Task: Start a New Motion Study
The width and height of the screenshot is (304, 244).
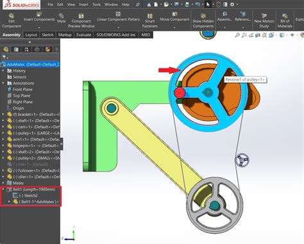Action: pos(264,20)
